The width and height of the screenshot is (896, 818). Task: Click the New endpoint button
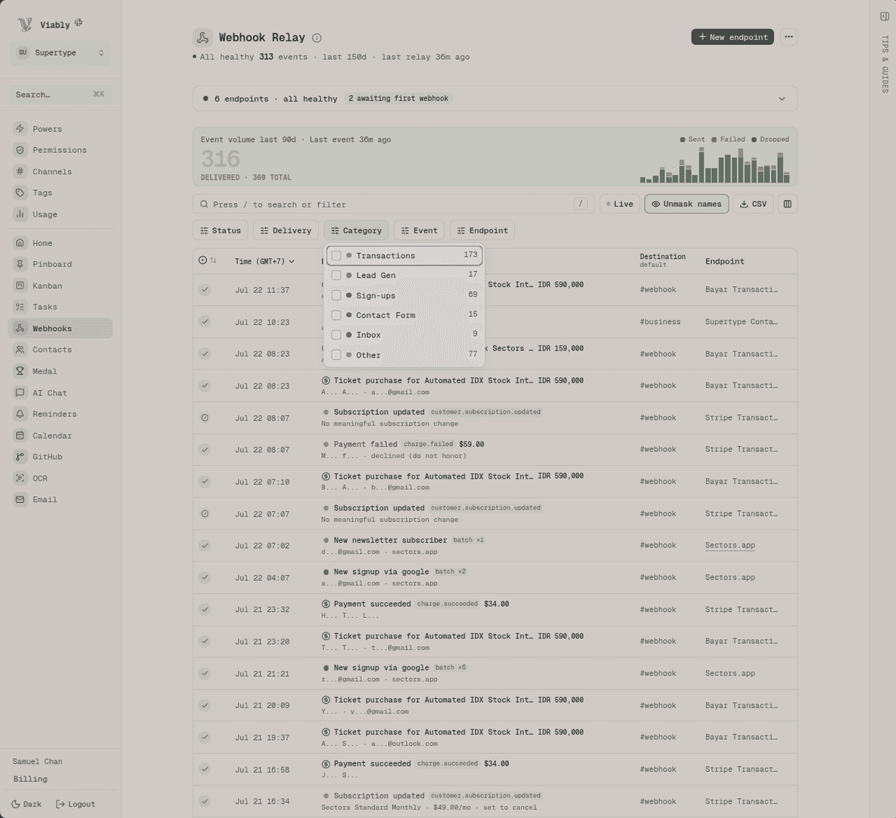pyautogui.click(x=732, y=36)
